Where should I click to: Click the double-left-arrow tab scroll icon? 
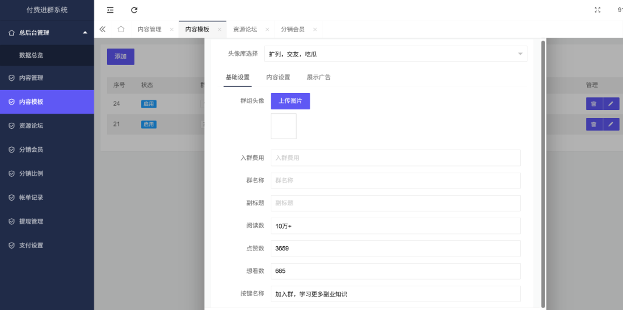point(102,29)
